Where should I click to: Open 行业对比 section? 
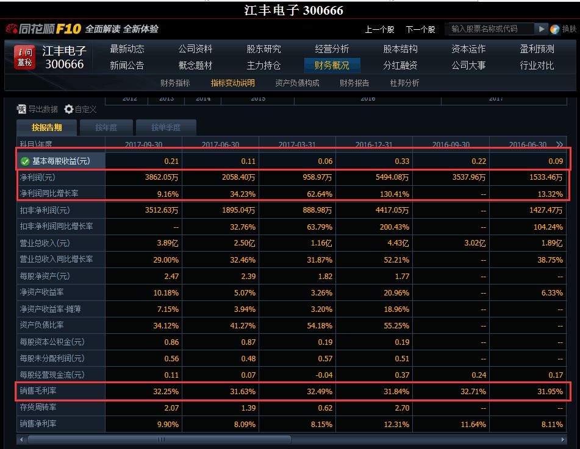tap(537, 65)
